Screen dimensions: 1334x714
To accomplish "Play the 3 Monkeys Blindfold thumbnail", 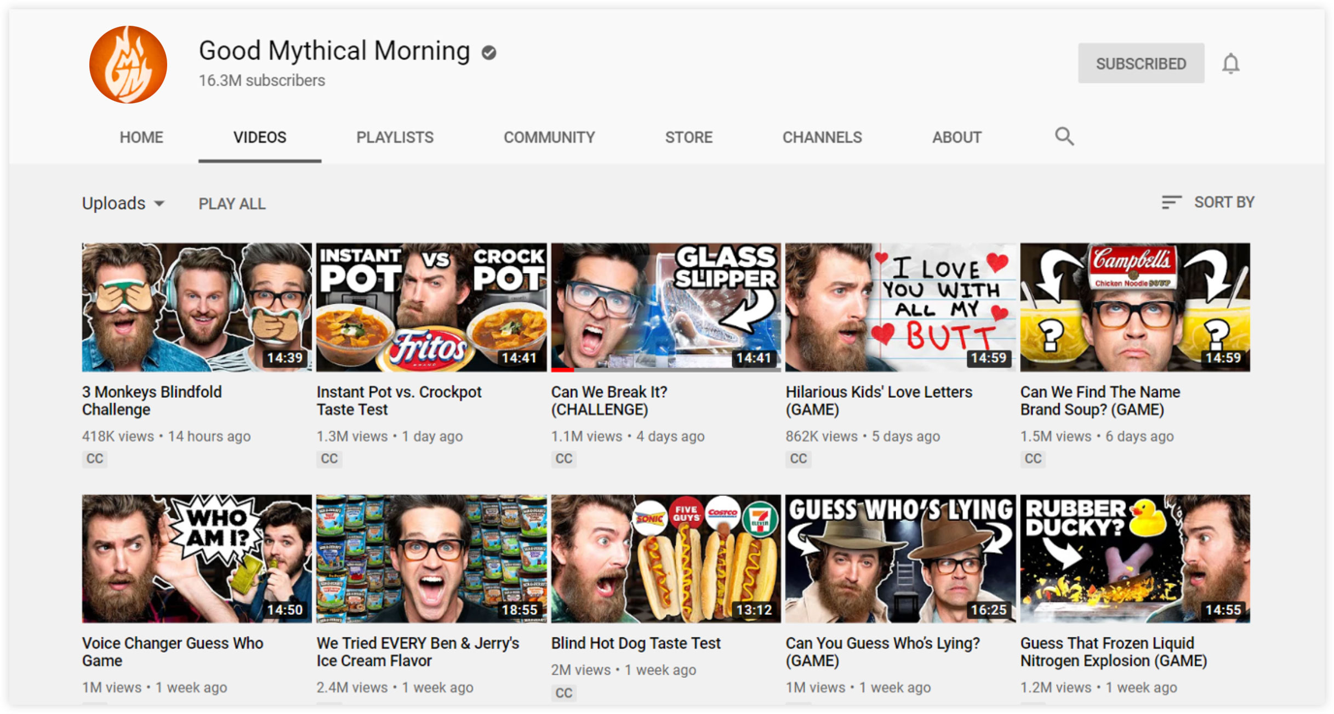I will [197, 307].
